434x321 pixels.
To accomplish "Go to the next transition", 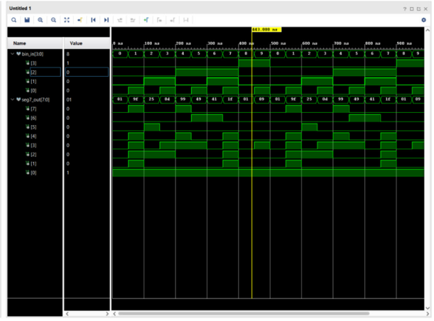I will [133, 20].
